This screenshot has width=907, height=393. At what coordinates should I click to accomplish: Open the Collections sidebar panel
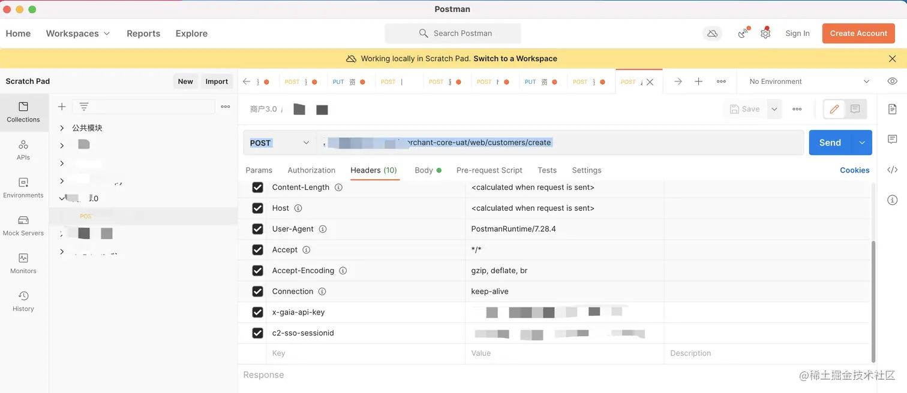(23, 112)
